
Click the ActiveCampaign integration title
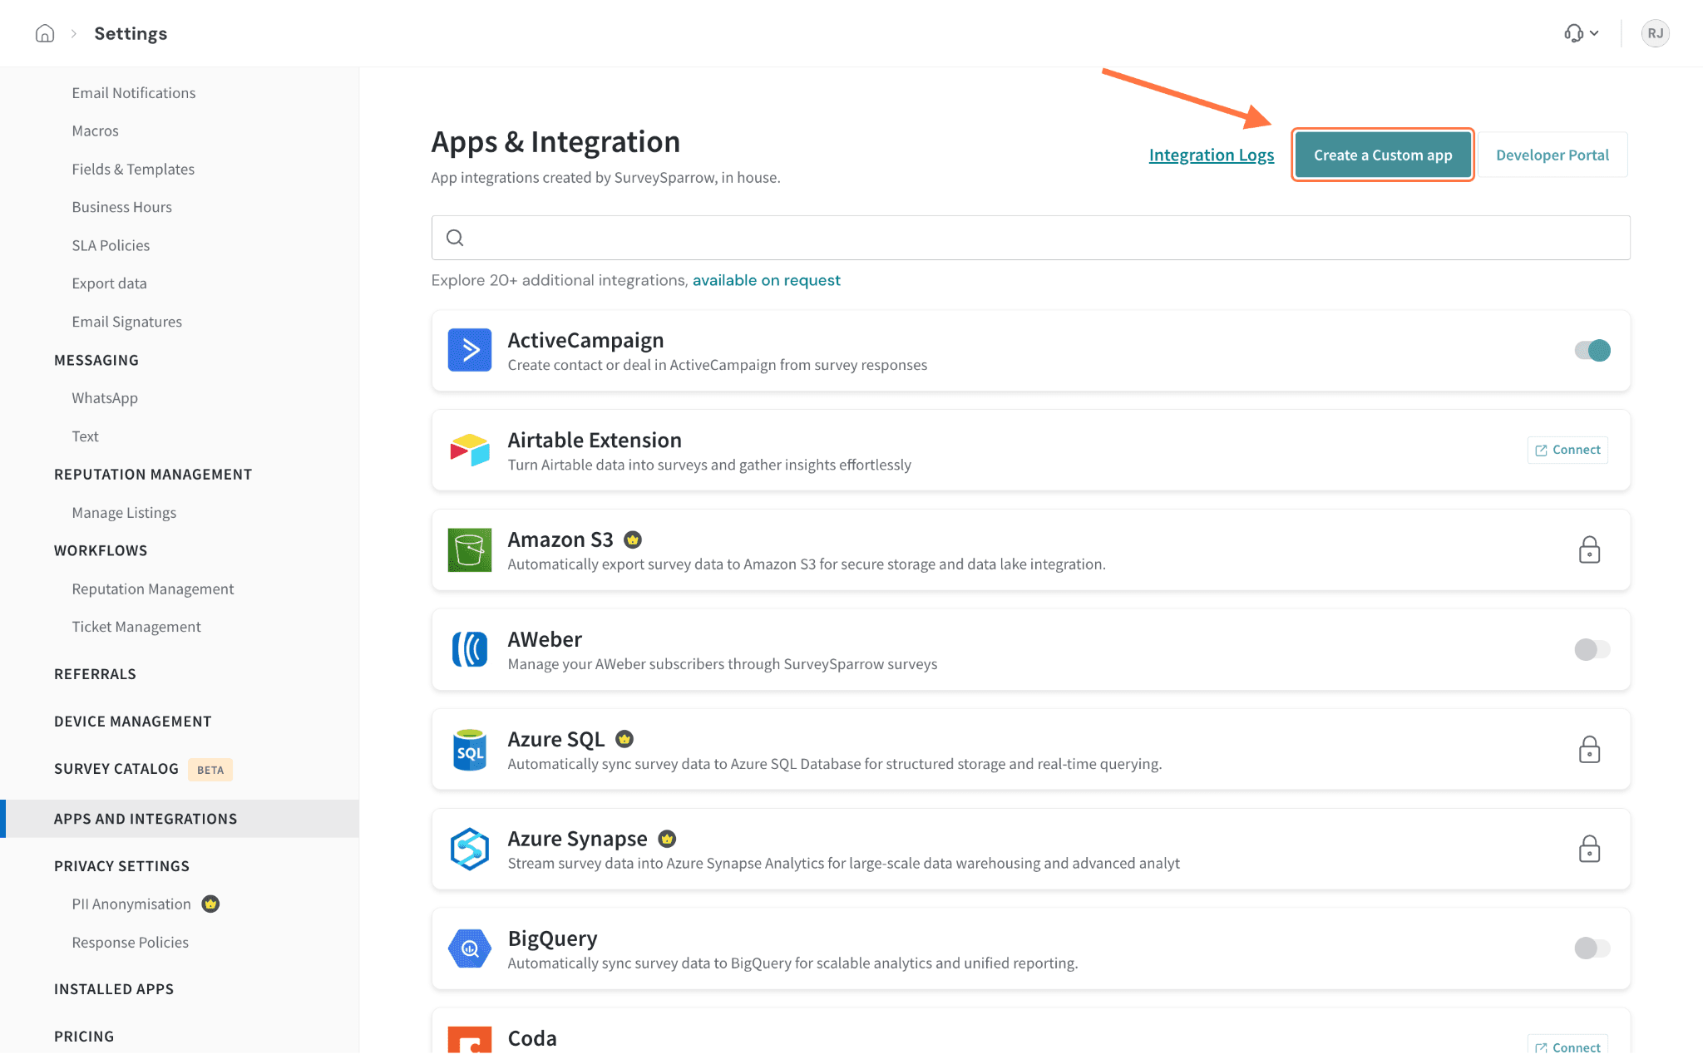coord(585,340)
